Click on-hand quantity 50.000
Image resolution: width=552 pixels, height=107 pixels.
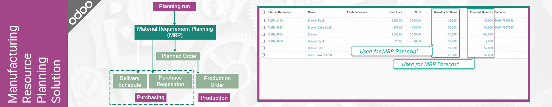click(x=452, y=27)
